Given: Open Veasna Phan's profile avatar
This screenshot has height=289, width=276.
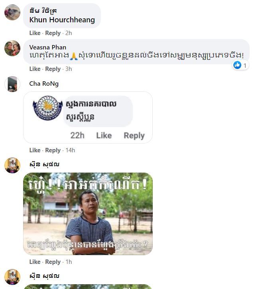Looking at the screenshot, I should click(12, 48).
